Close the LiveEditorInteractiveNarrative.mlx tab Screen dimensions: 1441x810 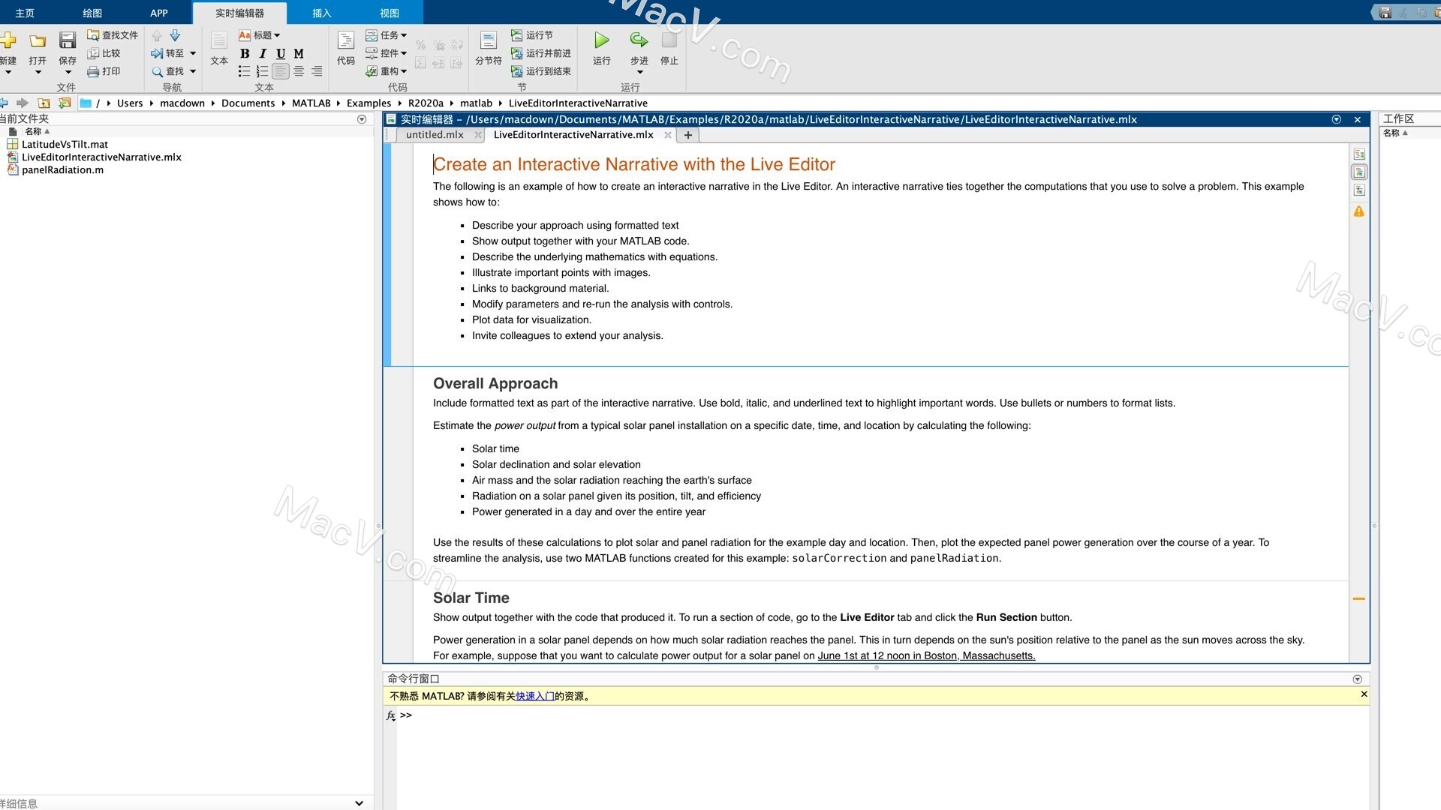[667, 135]
